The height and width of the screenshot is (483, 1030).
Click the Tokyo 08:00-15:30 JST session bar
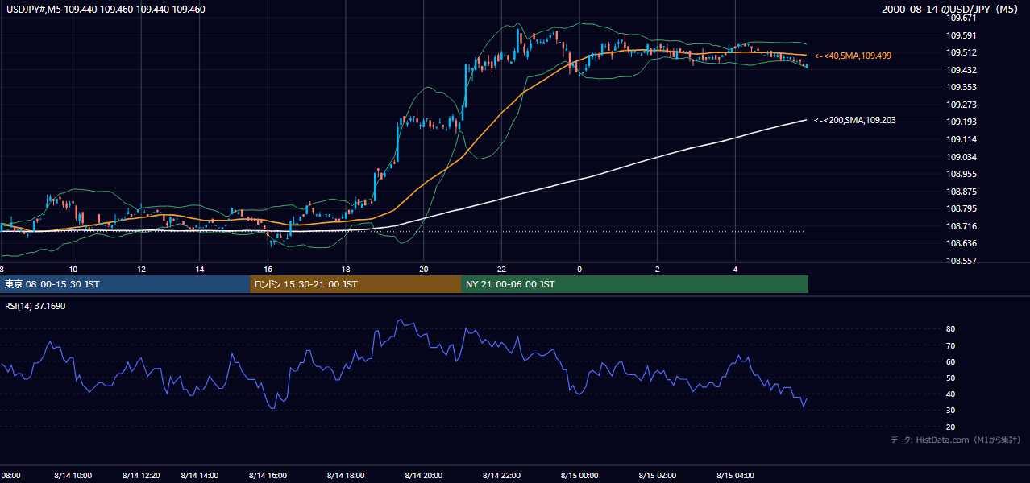(x=125, y=284)
